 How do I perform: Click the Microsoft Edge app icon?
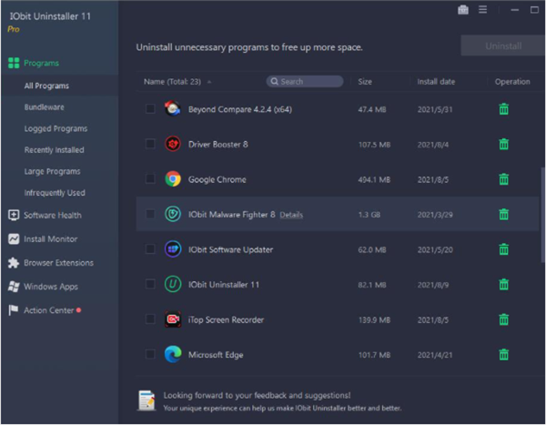point(173,354)
